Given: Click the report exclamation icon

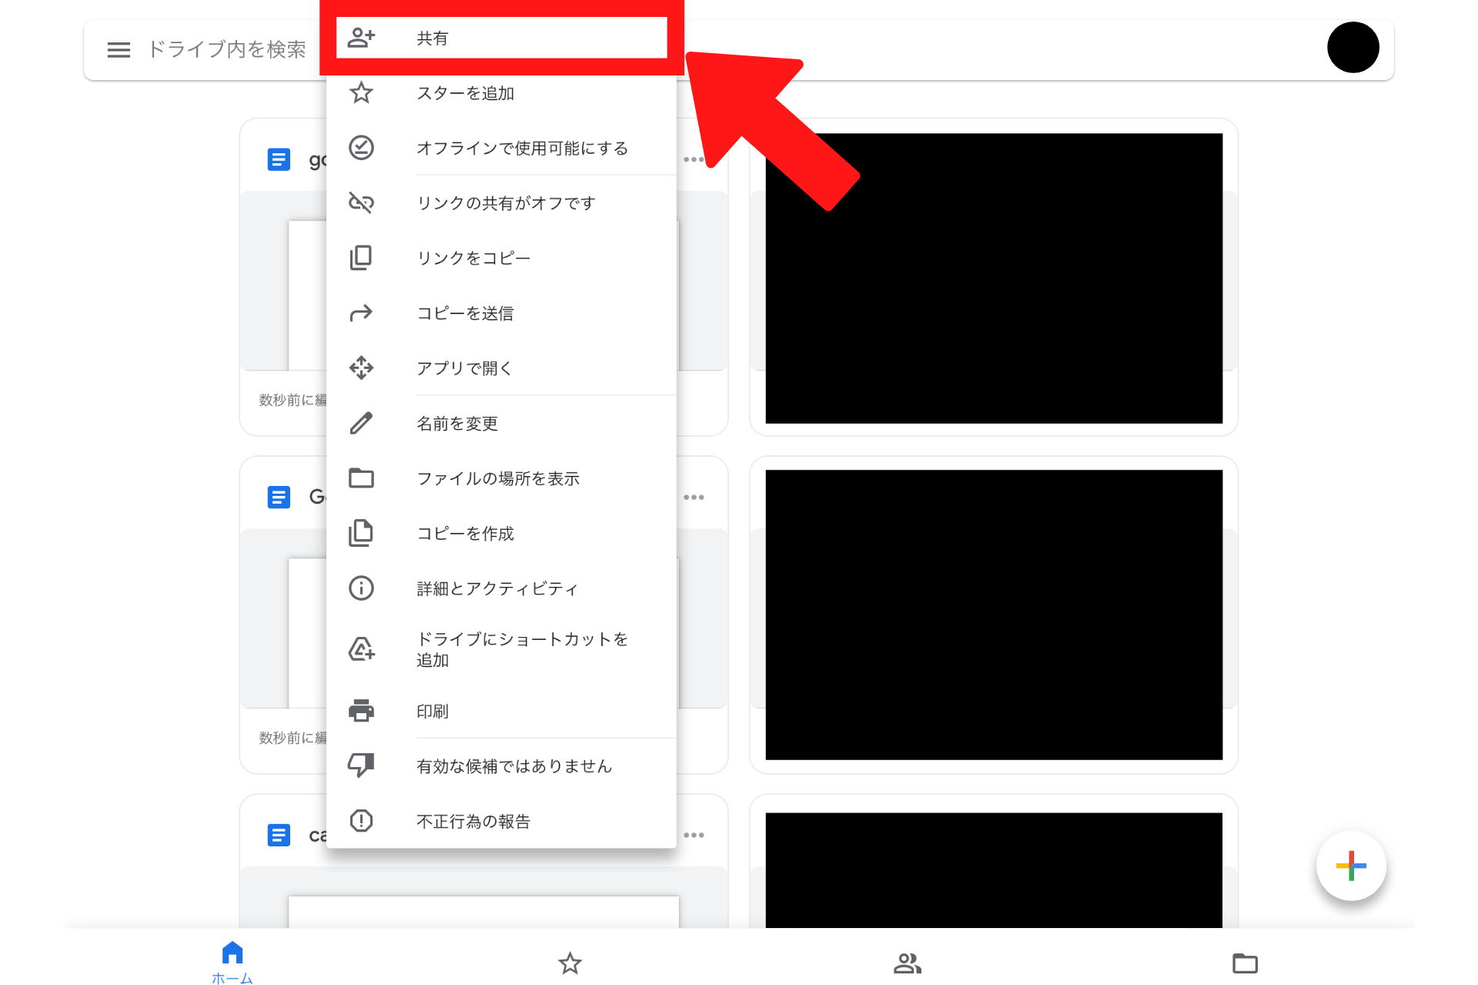Looking at the screenshot, I should [x=361, y=821].
